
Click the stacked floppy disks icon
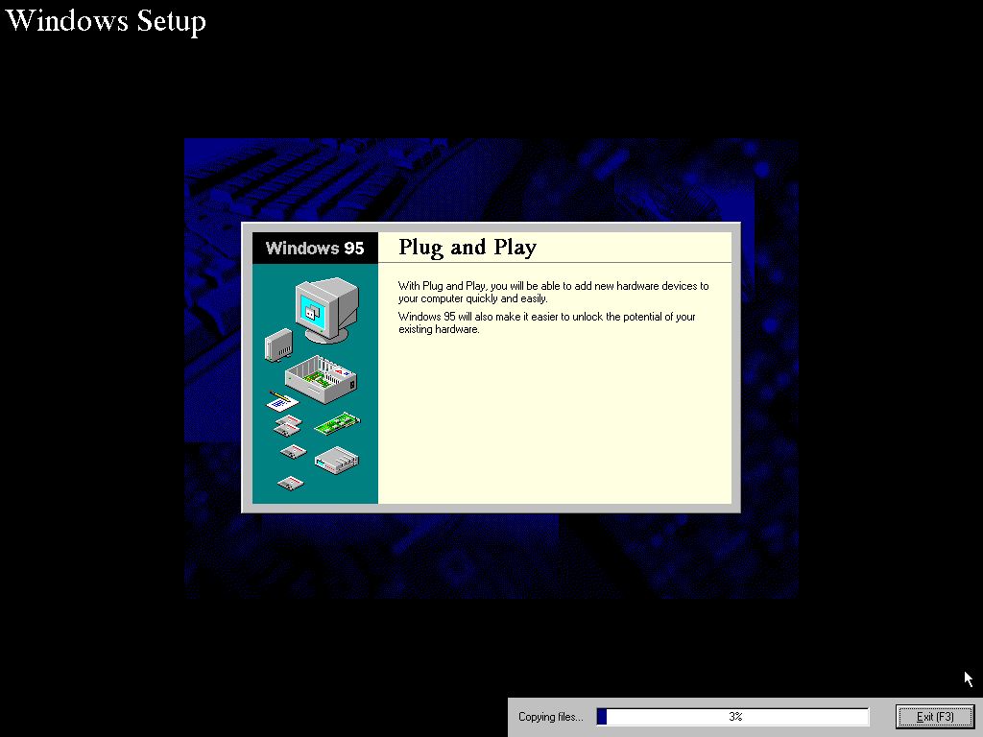[x=287, y=425]
